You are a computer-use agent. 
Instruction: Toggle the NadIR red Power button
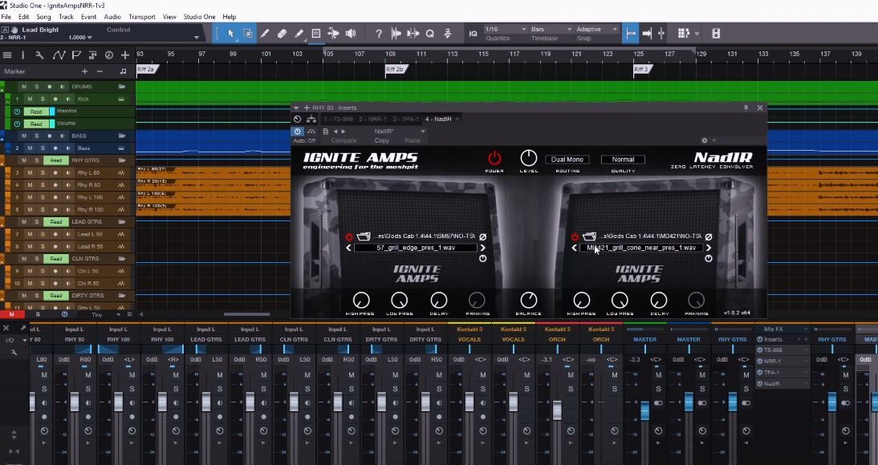click(x=494, y=159)
